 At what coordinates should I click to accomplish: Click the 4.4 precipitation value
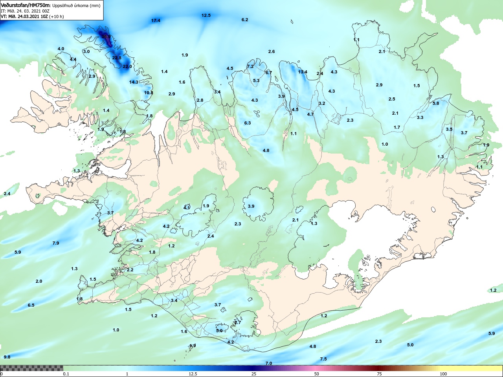click(x=73, y=59)
